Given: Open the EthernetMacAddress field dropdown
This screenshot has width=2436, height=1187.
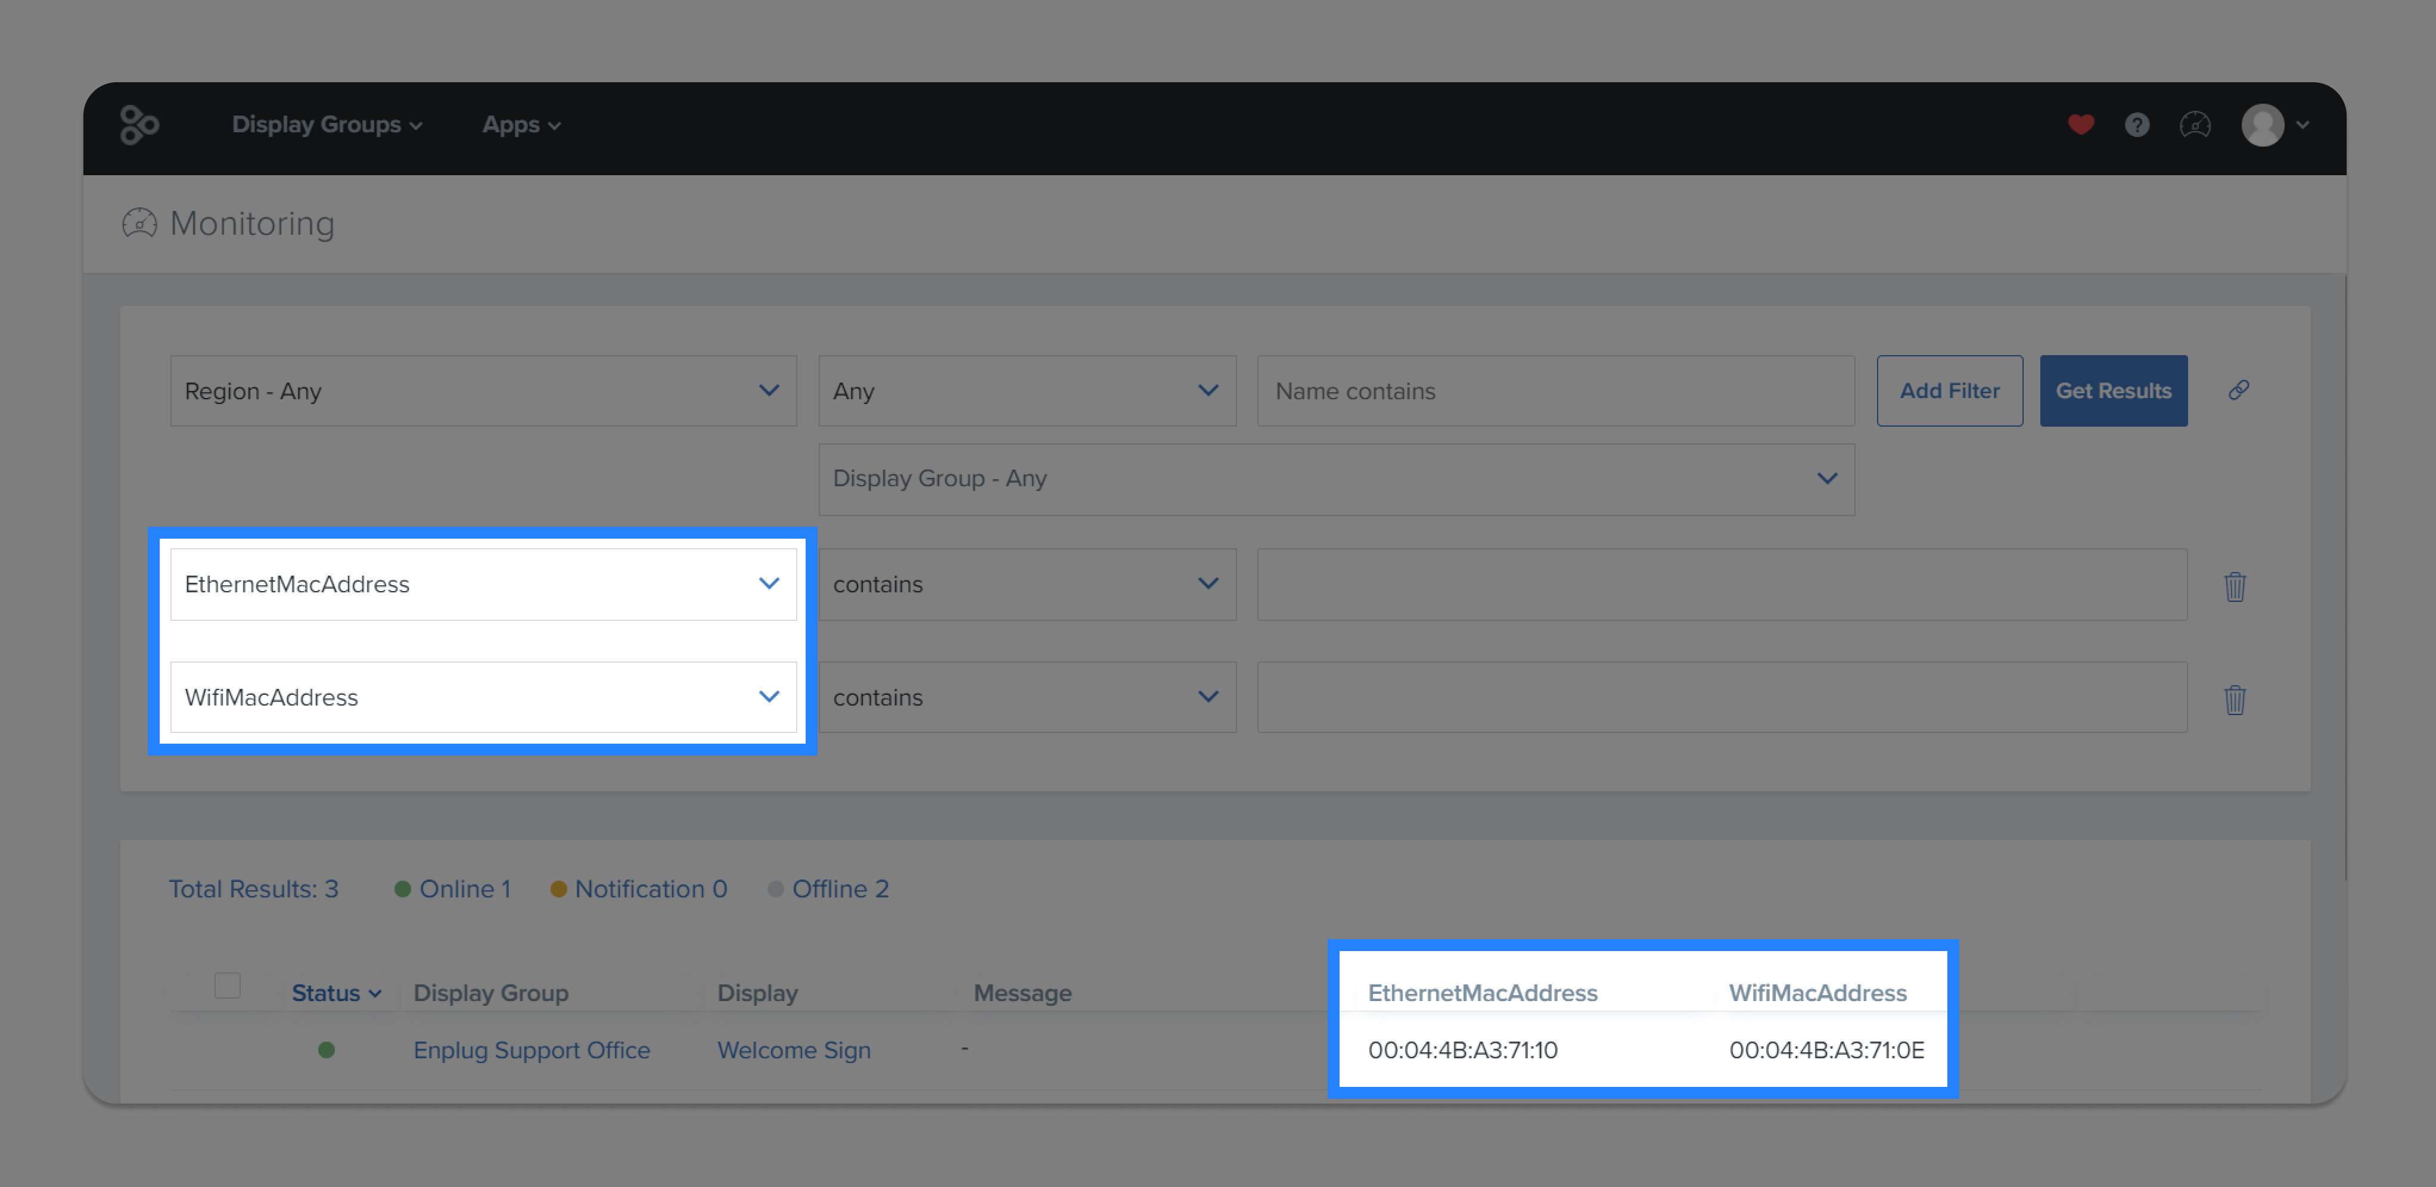Looking at the screenshot, I should (483, 585).
